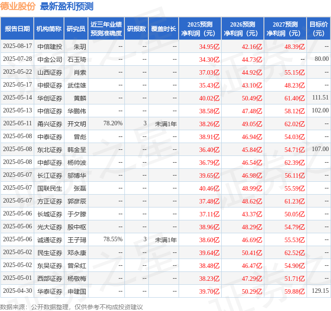Click the target price 111.51
Viewport: 331px width, 311px height.
(x=320, y=98)
